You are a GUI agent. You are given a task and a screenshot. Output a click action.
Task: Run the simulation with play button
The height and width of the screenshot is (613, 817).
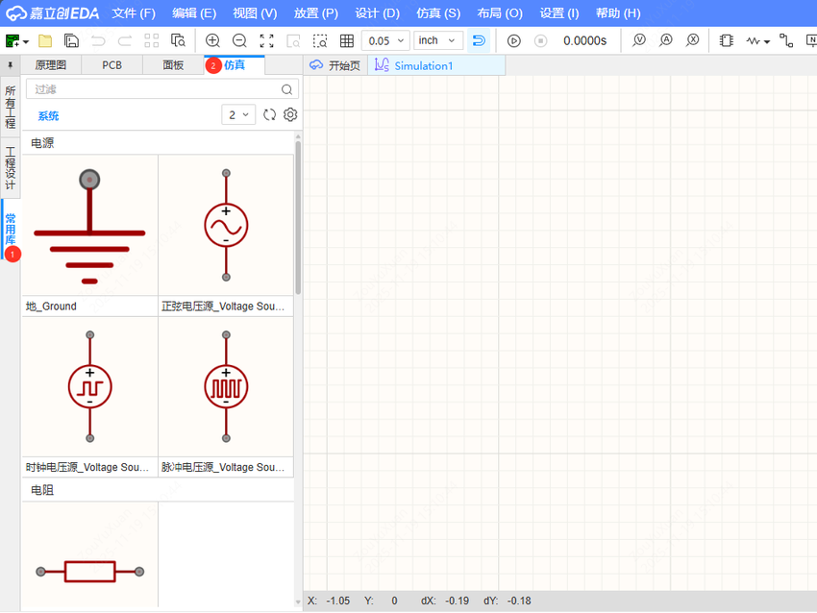tap(513, 40)
